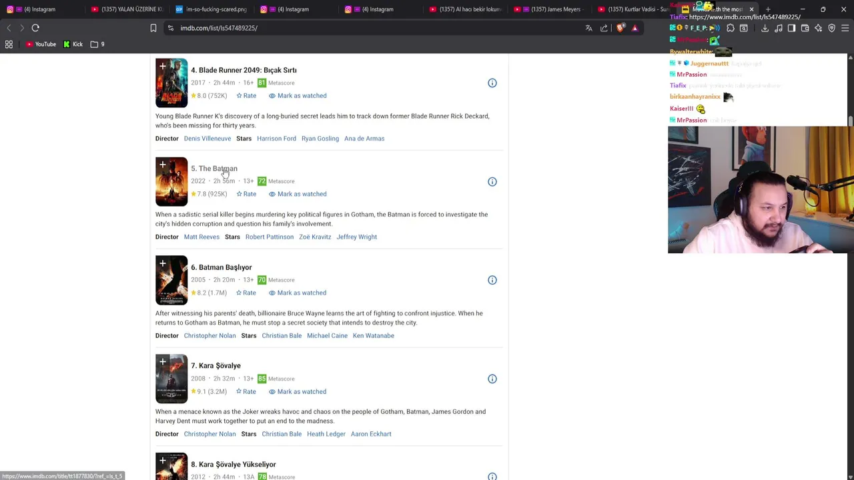The height and width of the screenshot is (480, 854).
Task: Click Kara Şövalye poster thumbnail
Action: [x=171, y=379]
